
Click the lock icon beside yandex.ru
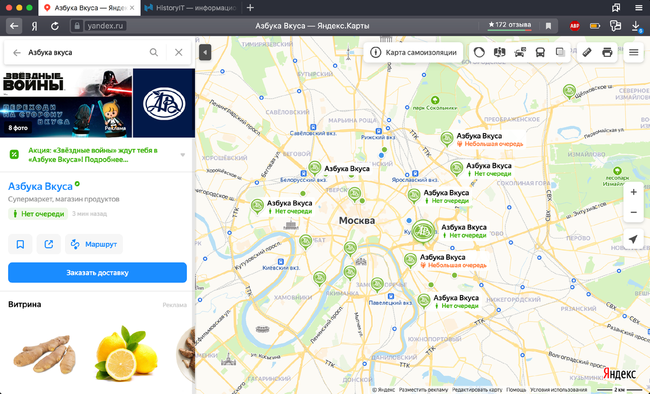pyautogui.click(x=76, y=25)
